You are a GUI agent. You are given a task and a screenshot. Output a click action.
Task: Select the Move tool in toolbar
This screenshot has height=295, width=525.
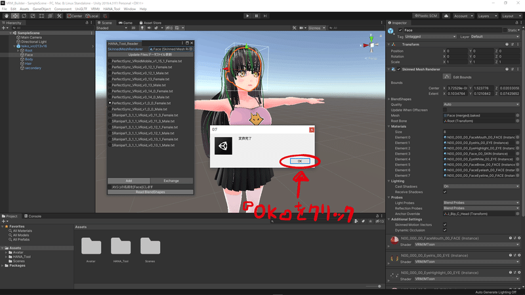pos(15,16)
